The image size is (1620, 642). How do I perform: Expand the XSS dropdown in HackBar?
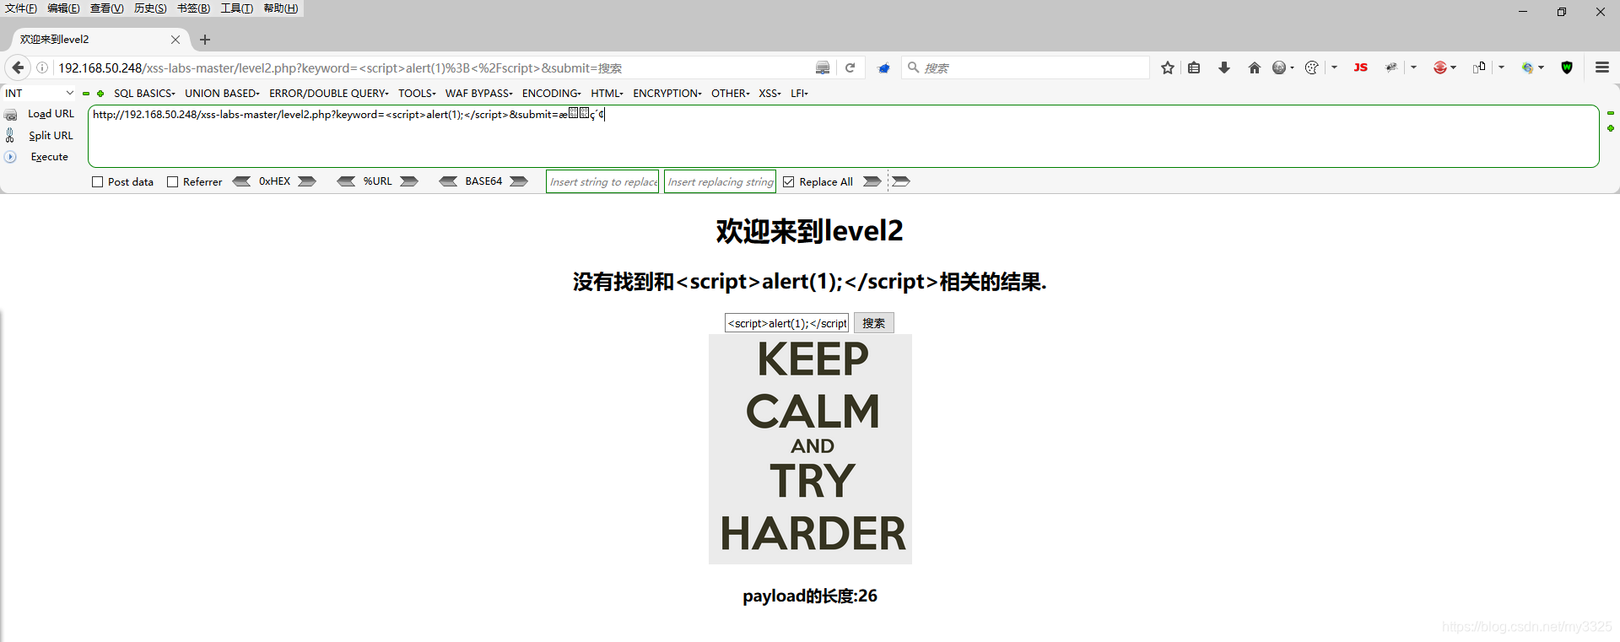769,94
